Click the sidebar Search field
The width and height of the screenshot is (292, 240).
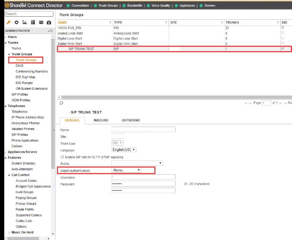[x=29, y=14]
